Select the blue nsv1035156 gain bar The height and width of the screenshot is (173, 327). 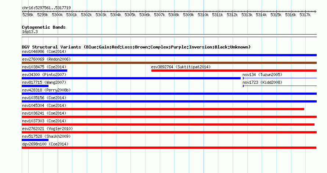coord(169,101)
